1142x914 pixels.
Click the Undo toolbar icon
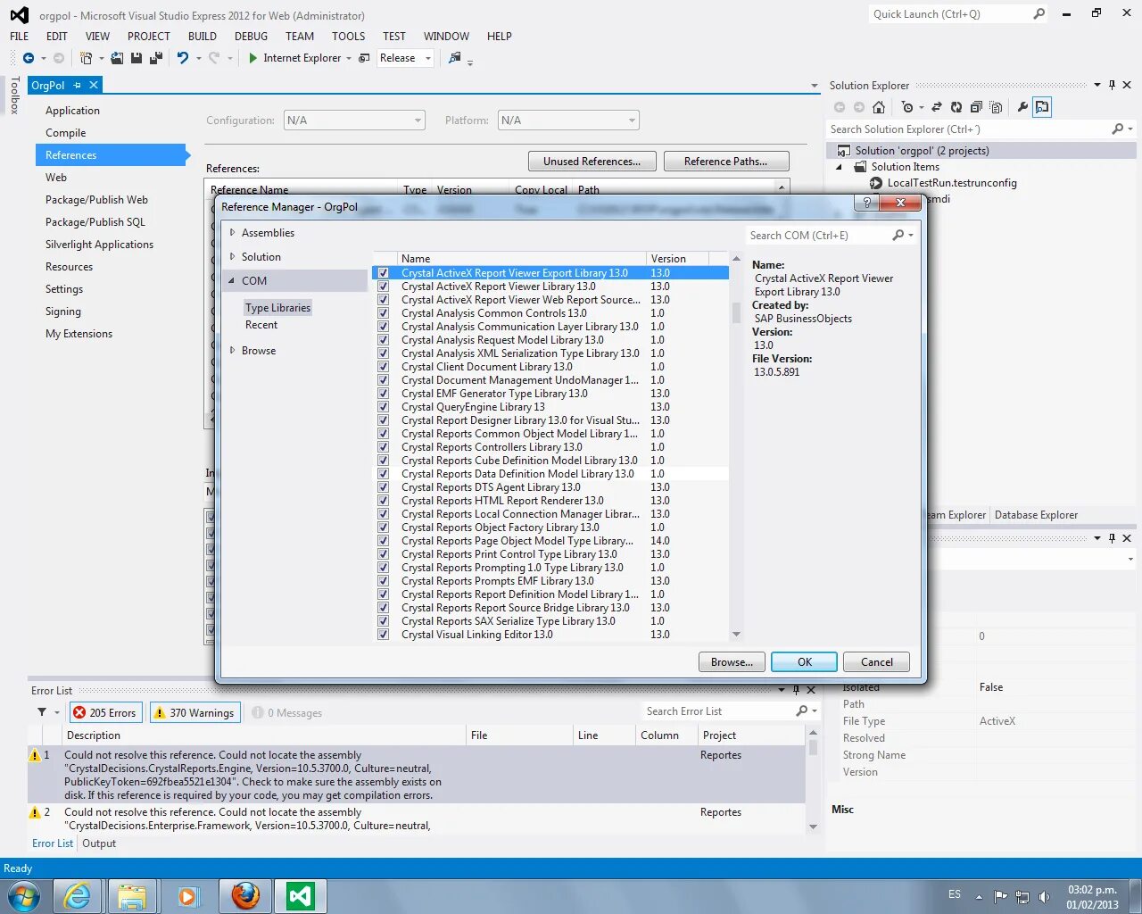(x=183, y=58)
